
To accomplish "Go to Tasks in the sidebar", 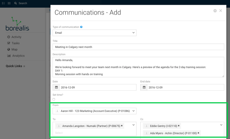I will click(14, 43).
